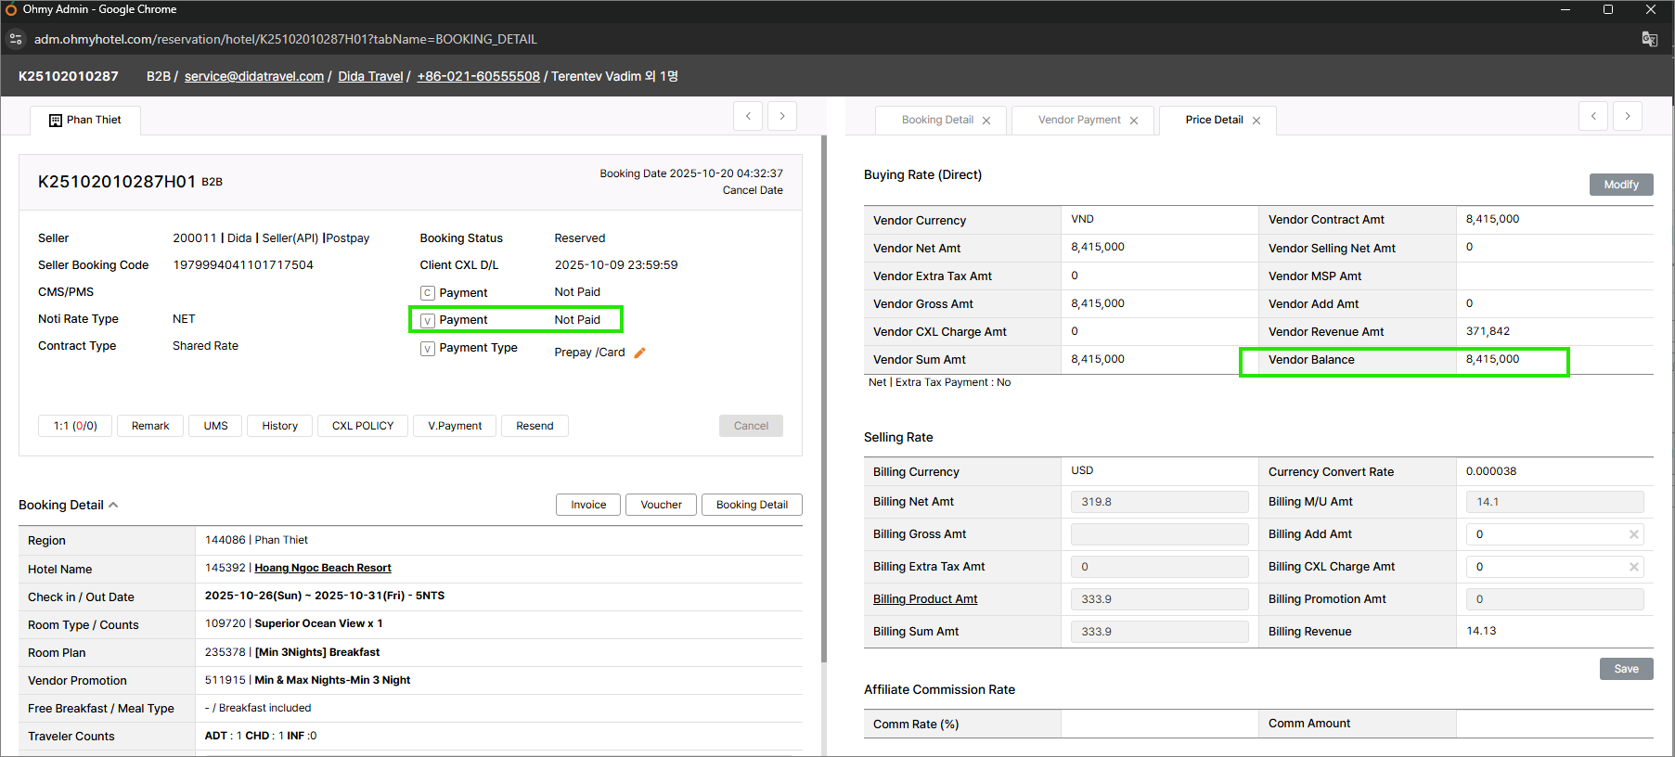The height and width of the screenshot is (757, 1675).
Task: Clear the Billing CXL Charge Amt field
Action: coord(1633,567)
